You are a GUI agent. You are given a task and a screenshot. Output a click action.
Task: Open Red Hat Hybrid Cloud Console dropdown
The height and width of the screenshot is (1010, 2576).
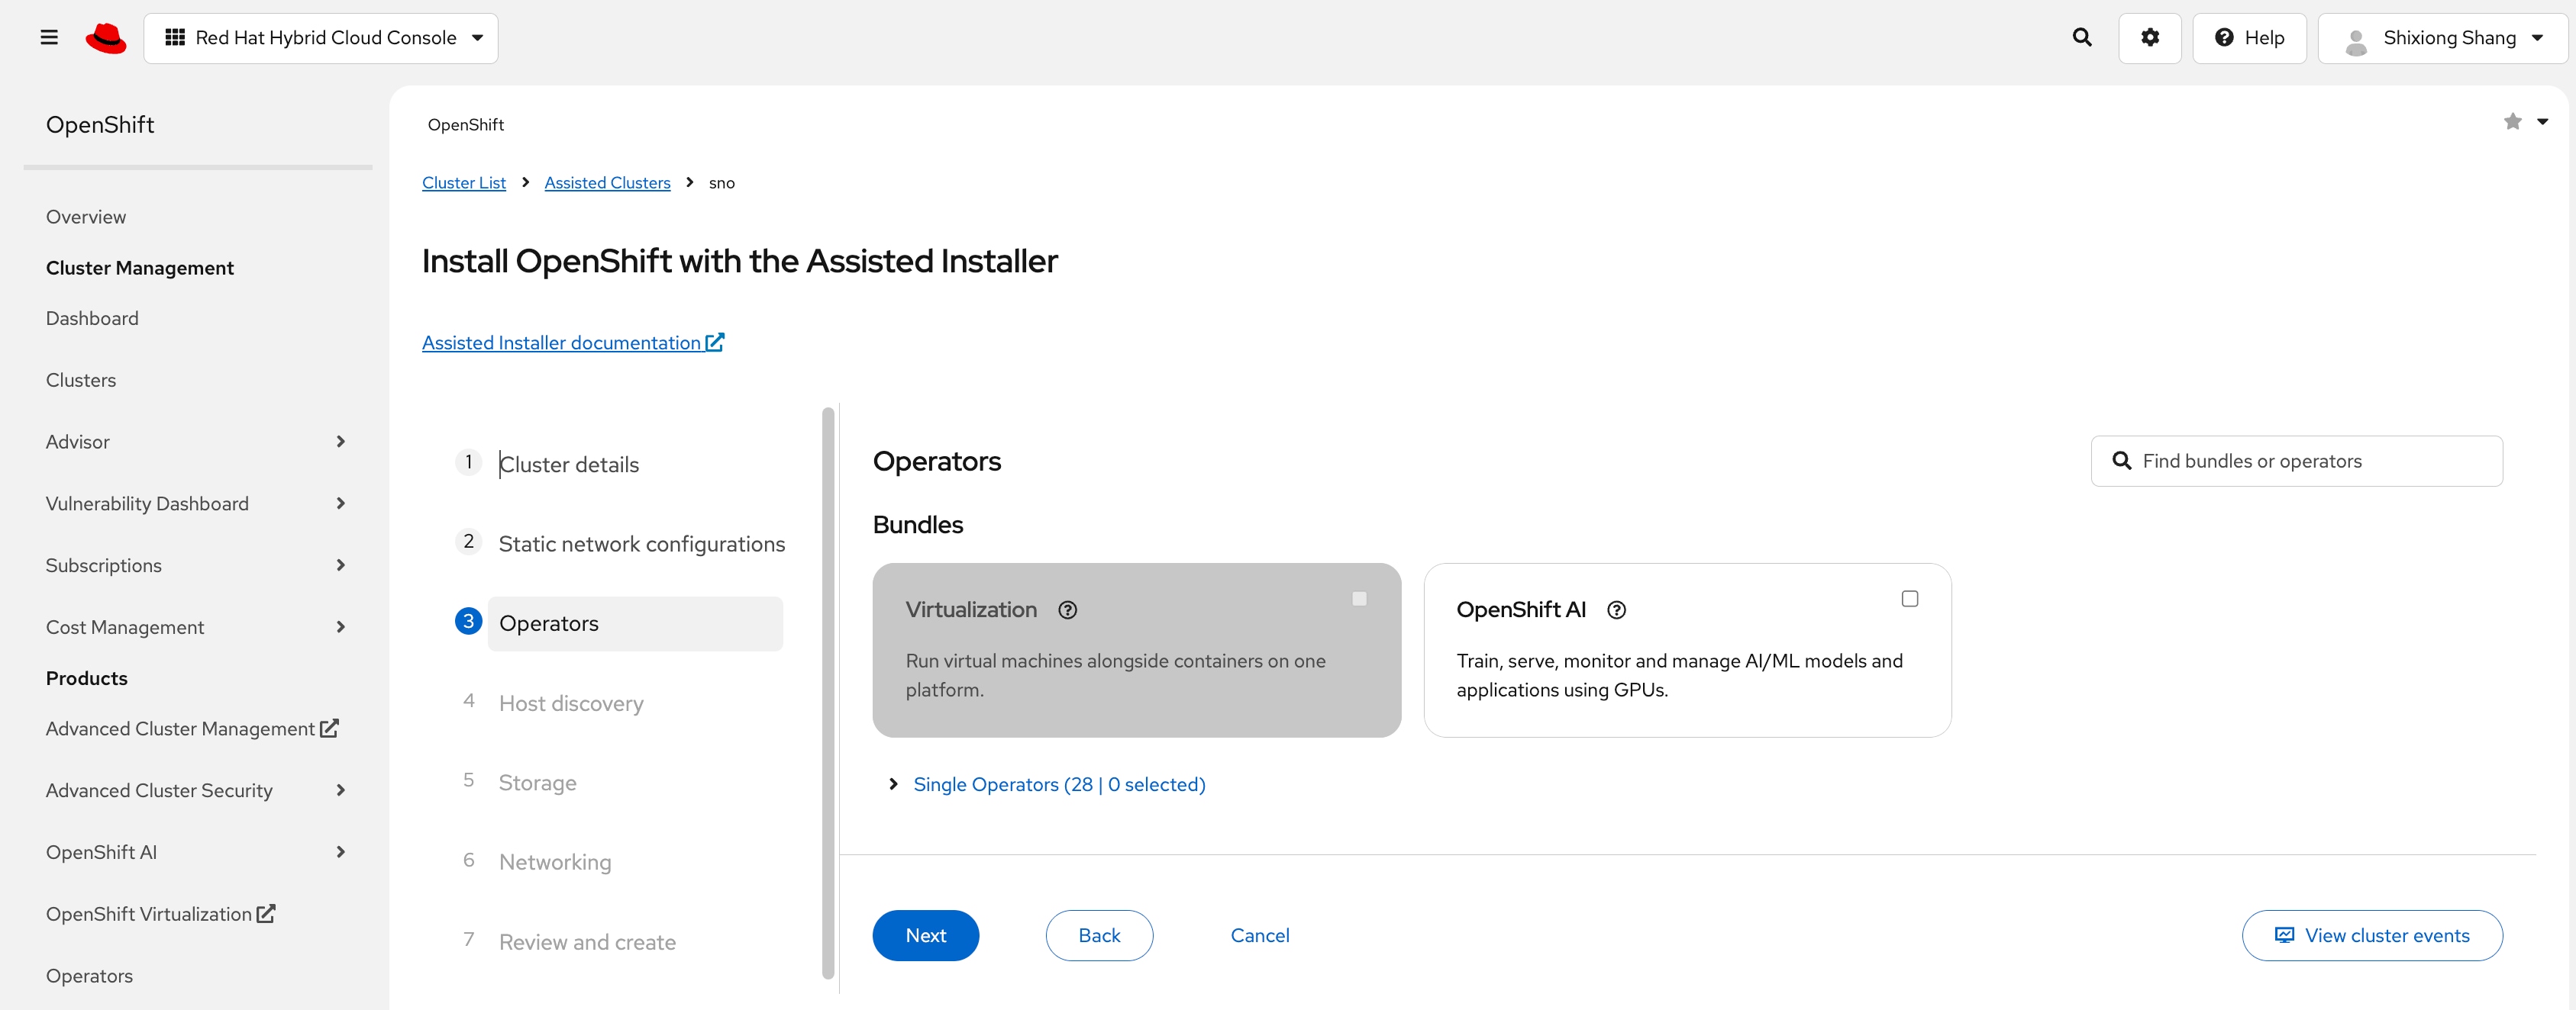321,38
